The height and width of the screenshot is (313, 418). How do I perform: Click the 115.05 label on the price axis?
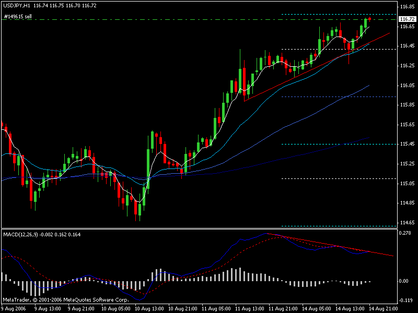406,184
